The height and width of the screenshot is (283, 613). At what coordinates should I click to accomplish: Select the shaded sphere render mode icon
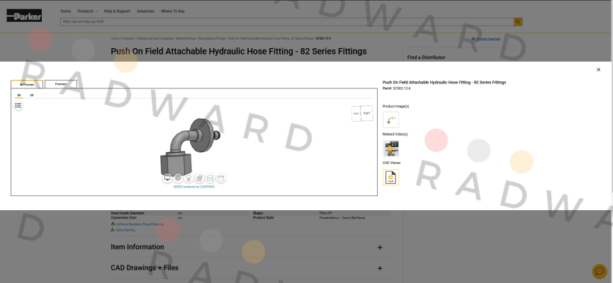179,178
